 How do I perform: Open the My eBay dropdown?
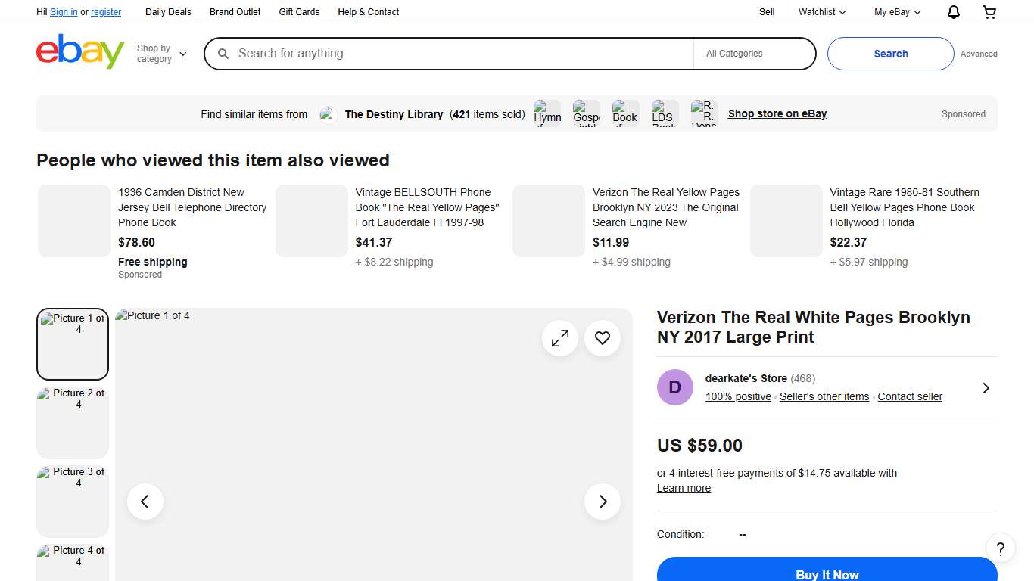click(896, 11)
